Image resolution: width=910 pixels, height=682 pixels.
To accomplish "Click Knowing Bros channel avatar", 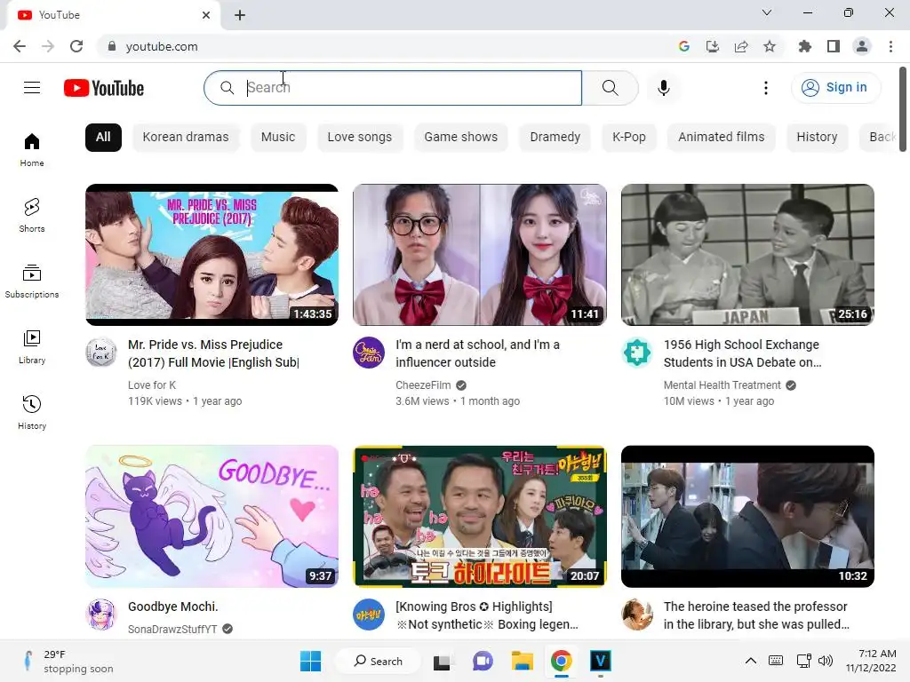I will tap(369, 615).
